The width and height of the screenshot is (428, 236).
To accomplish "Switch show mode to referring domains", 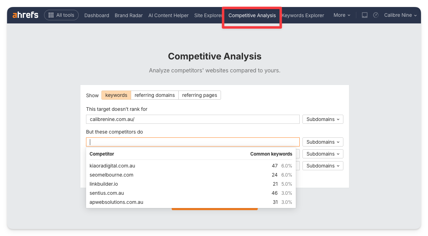I will (155, 95).
